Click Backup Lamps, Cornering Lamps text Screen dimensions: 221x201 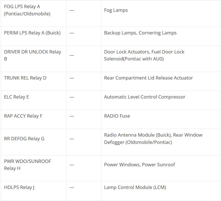tap(140, 33)
